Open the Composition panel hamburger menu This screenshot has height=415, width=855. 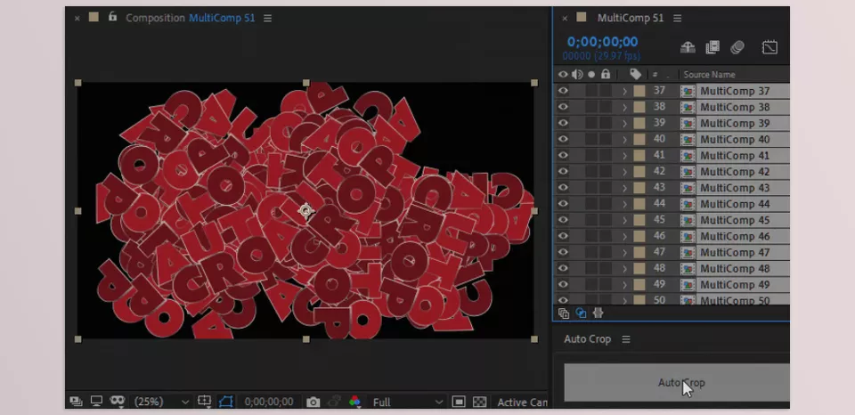click(267, 18)
